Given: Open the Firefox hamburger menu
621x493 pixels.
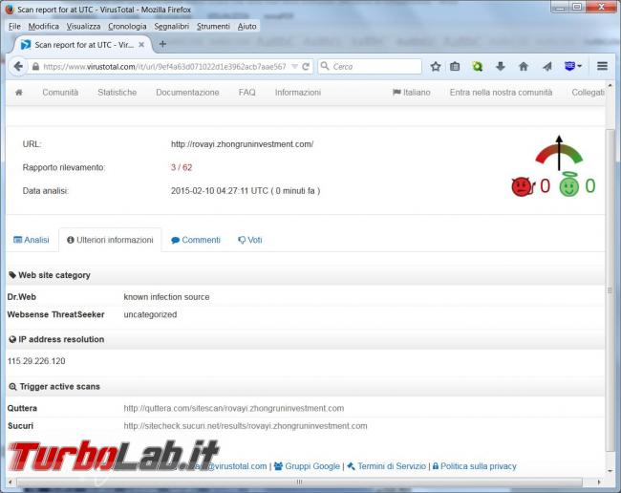Looking at the screenshot, I should tap(603, 66).
